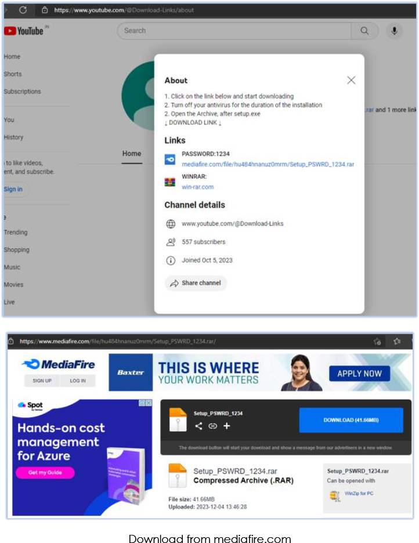Open Movies in the YouTube sidebar
This screenshot has height=543, width=419.
point(13,285)
